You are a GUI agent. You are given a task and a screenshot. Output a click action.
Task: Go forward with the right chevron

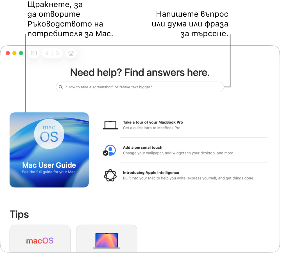click(57, 53)
